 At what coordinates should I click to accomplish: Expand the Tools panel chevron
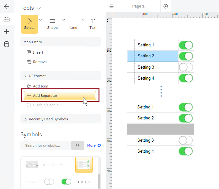coord(39,8)
